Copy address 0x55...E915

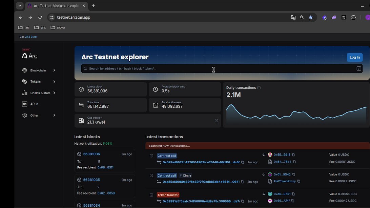click(x=293, y=155)
